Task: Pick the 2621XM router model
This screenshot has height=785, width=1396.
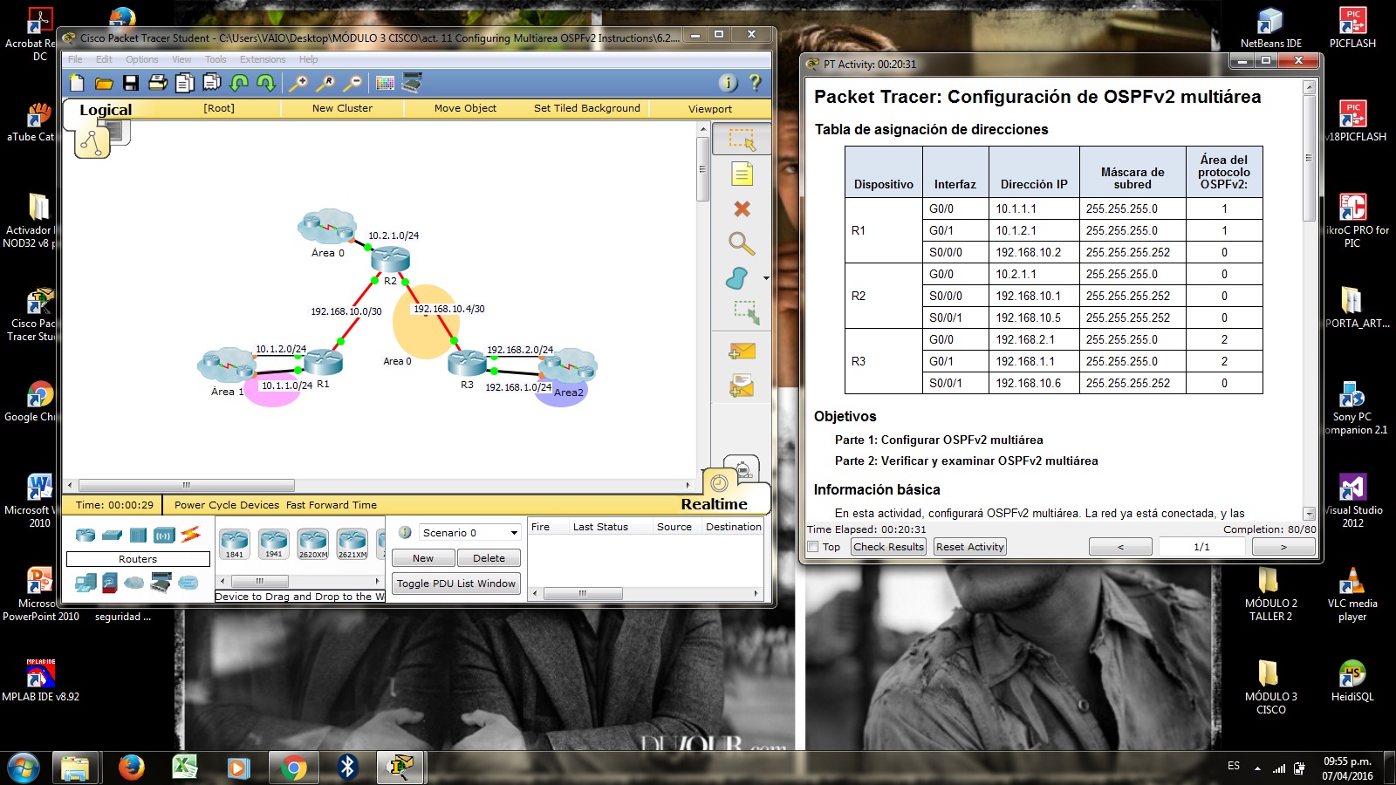Action: pyautogui.click(x=352, y=544)
